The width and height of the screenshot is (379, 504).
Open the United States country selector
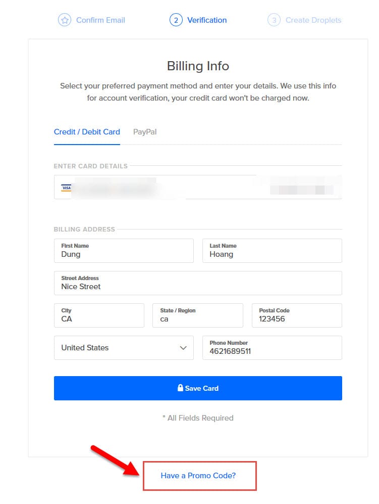pyautogui.click(x=124, y=348)
